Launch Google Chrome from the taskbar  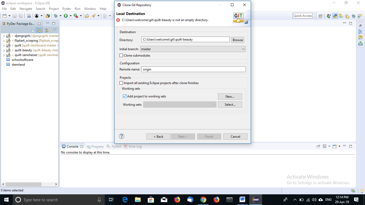[x=203, y=200]
